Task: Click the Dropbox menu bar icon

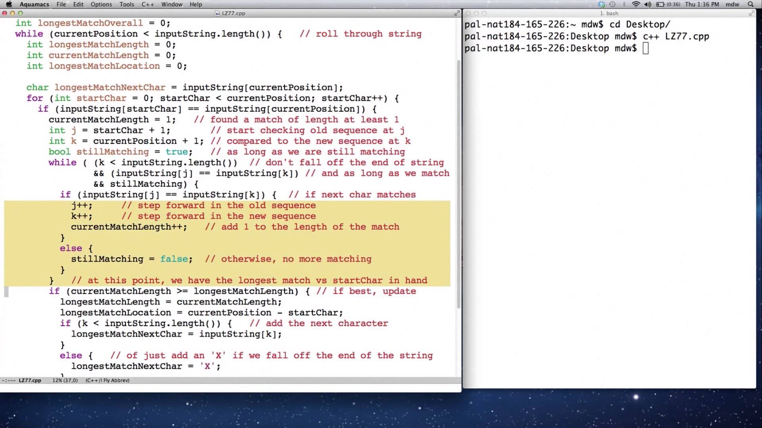Action: (602, 4)
